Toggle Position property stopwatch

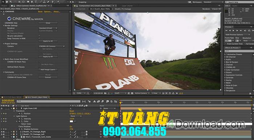19,113
